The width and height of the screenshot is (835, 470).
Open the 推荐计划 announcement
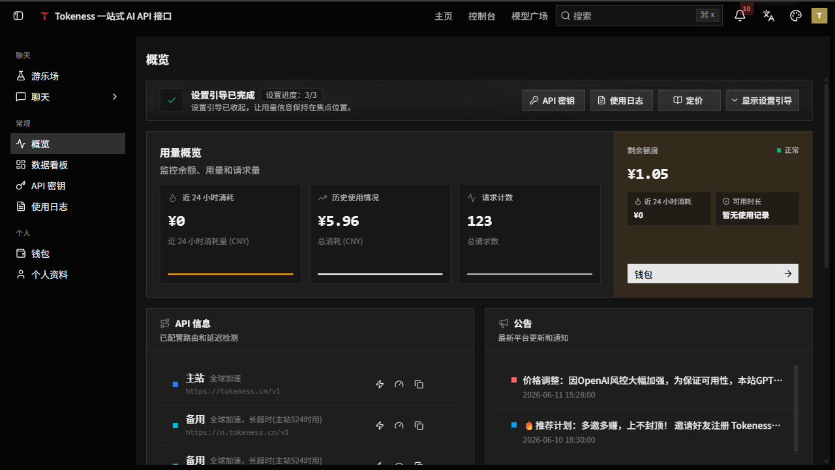point(652,426)
